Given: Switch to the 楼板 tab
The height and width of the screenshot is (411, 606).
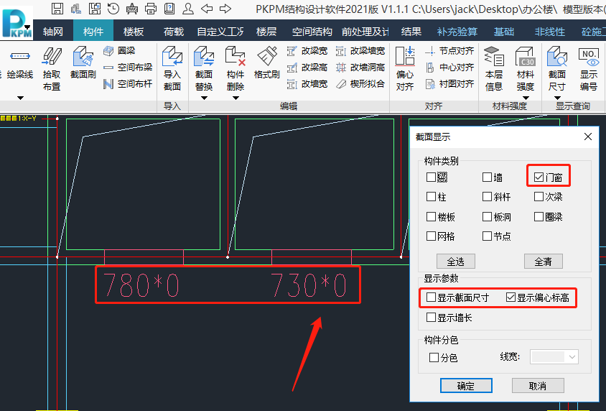Looking at the screenshot, I should click(134, 32).
